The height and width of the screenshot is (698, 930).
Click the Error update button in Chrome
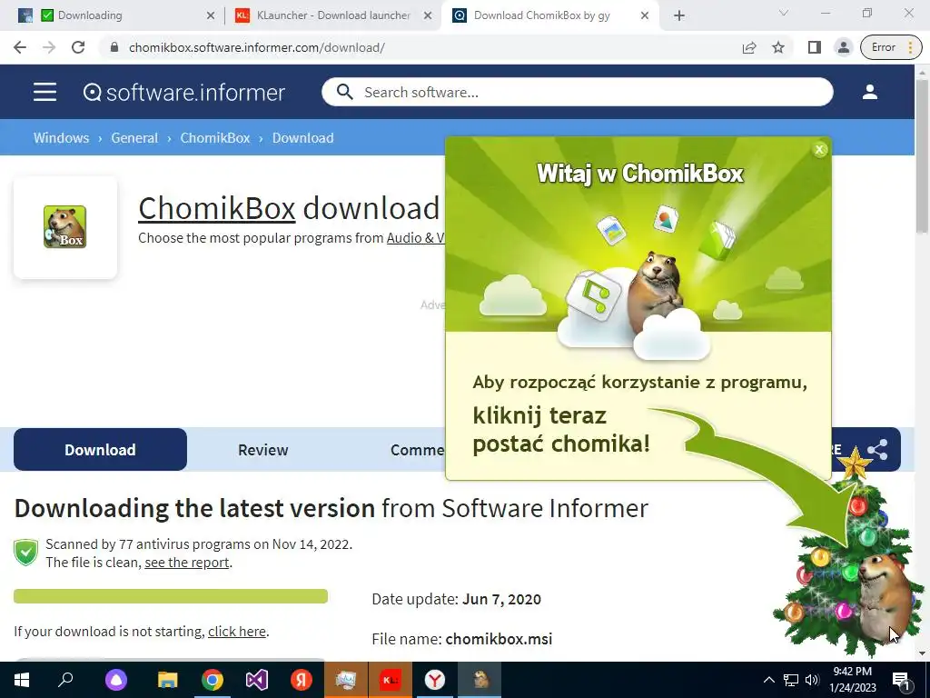click(x=892, y=47)
